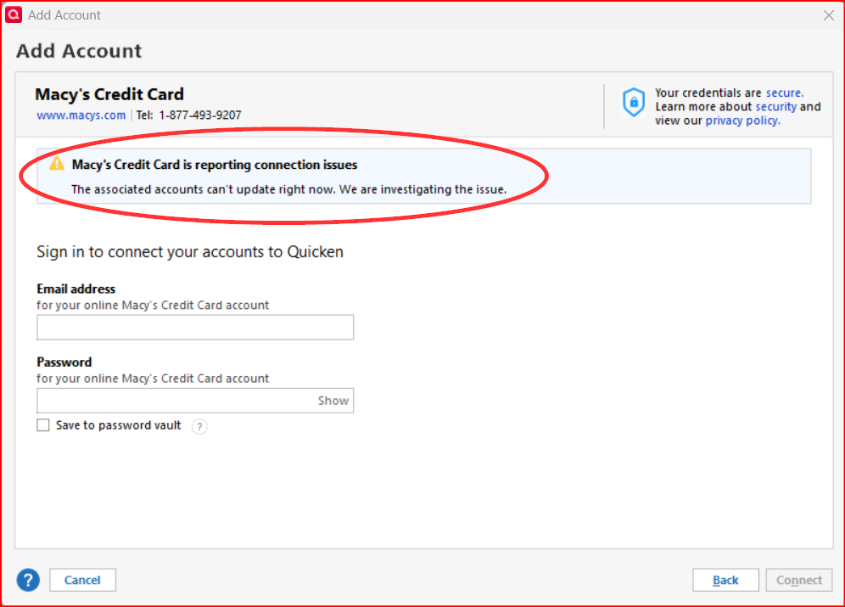Click the 'Email address' label
This screenshot has height=607, width=845.
pyautogui.click(x=76, y=289)
